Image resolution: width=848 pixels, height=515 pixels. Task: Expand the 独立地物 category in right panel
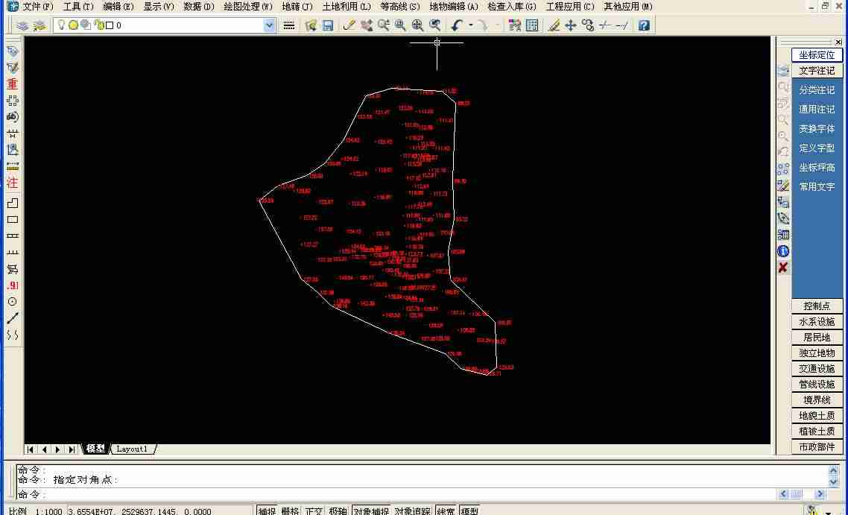coord(817,353)
